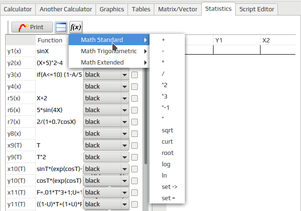Viewport: 301px width, 211px height.
Task: Click the 2/(1+0.7cosX) function cell
Action: [x=59, y=122]
